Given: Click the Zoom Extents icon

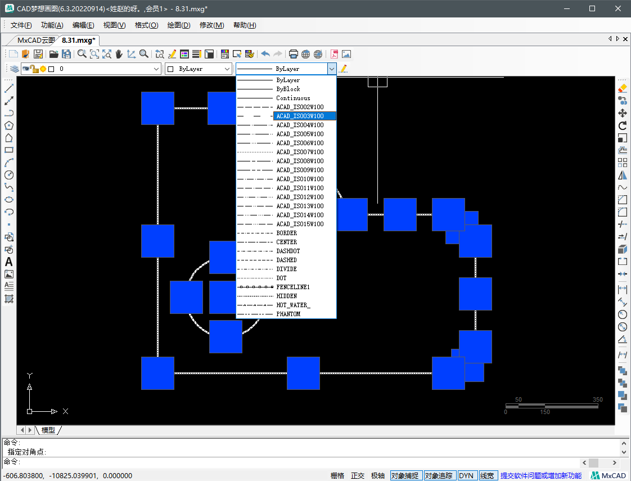Looking at the screenshot, I should click(x=107, y=54).
